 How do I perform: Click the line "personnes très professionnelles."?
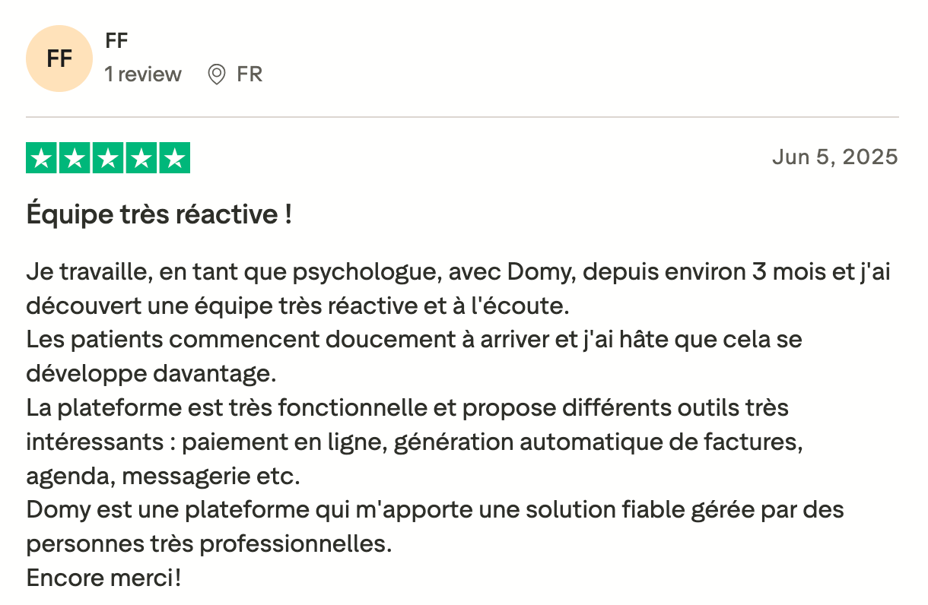pyautogui.click(x=208, y=544)
